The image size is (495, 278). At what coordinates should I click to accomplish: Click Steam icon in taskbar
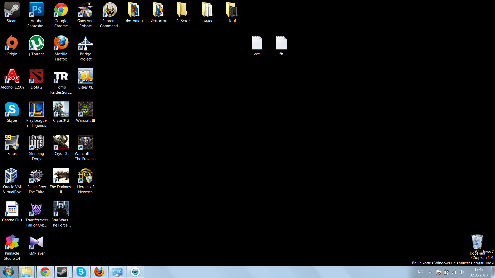coord(62,272)
